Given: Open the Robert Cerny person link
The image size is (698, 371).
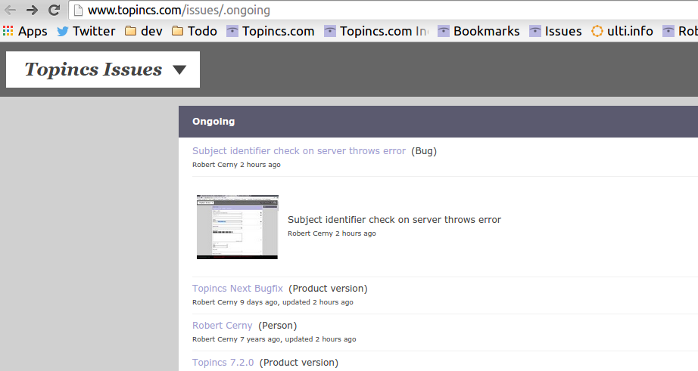Looking at the screenshot, I should pos(222,326).
